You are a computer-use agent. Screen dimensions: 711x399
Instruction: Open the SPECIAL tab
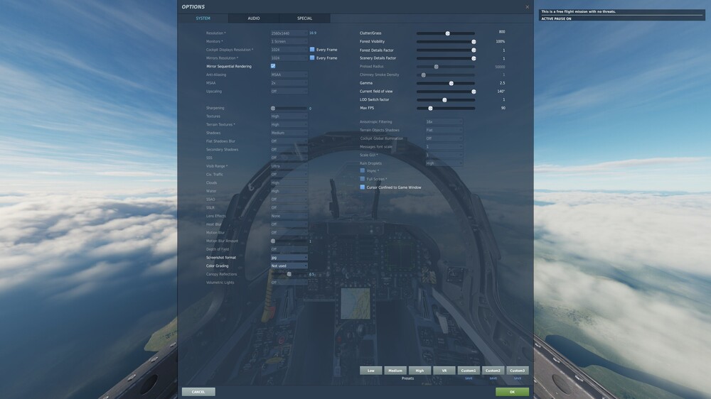[304, 18]
